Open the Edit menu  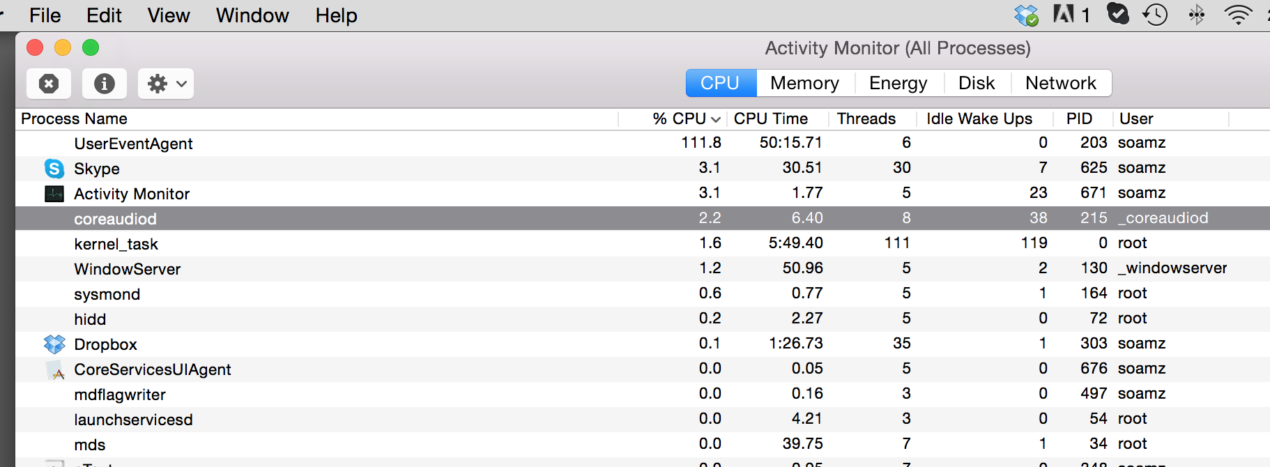[104, 15]
